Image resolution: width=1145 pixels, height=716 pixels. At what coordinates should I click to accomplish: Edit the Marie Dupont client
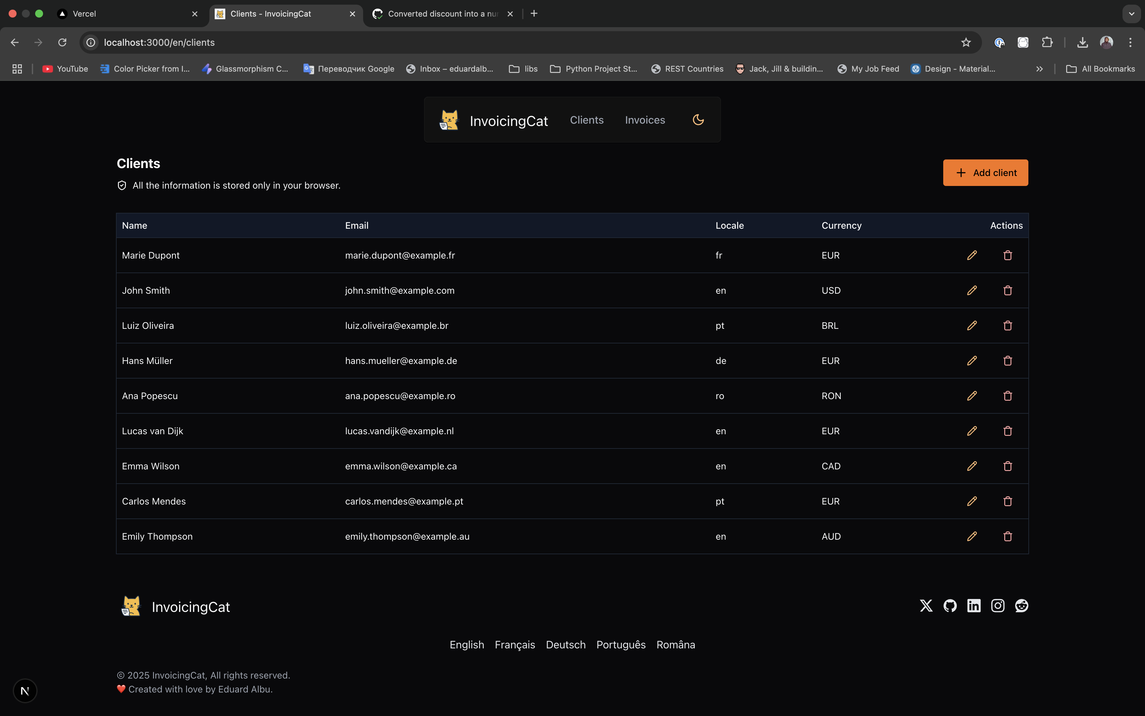(972, 255)
